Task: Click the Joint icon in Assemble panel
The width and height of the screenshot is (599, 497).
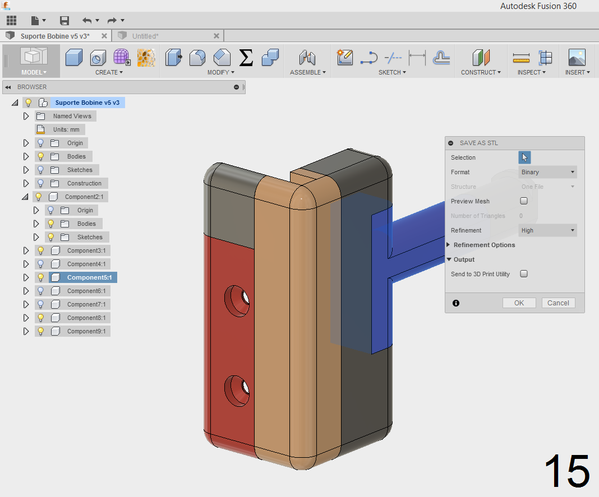Action: [307, 57]
